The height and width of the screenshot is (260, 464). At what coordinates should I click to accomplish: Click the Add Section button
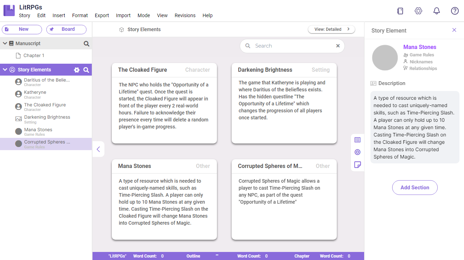415,188
